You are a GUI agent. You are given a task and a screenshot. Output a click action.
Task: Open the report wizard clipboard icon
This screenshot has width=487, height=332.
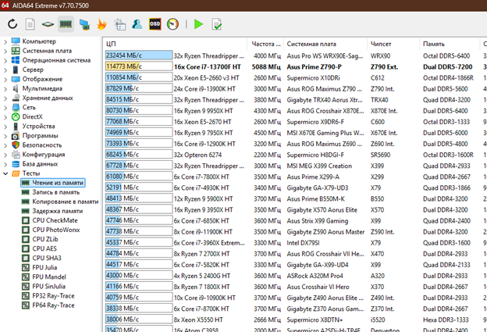pos(119,24)
